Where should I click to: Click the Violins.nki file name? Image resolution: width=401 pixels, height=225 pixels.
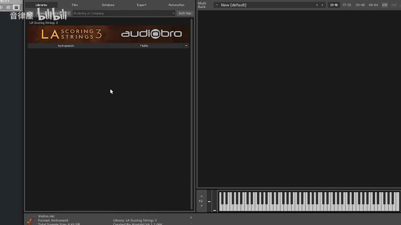tap(46, 216)
